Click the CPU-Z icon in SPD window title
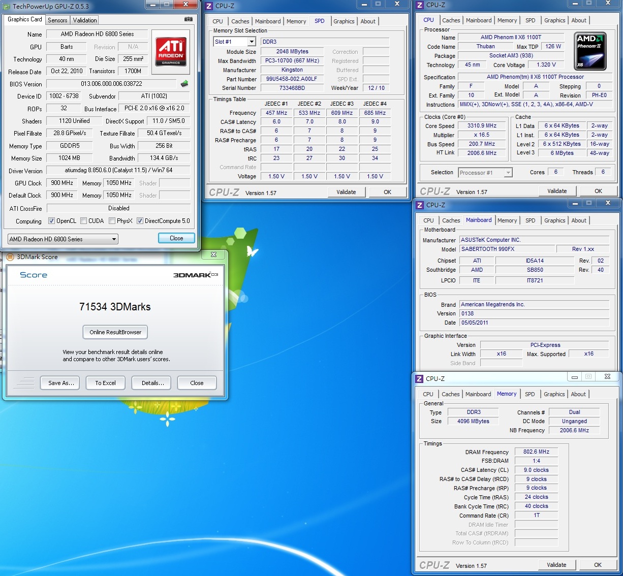The image size is (623, 576). pos(209,6)
